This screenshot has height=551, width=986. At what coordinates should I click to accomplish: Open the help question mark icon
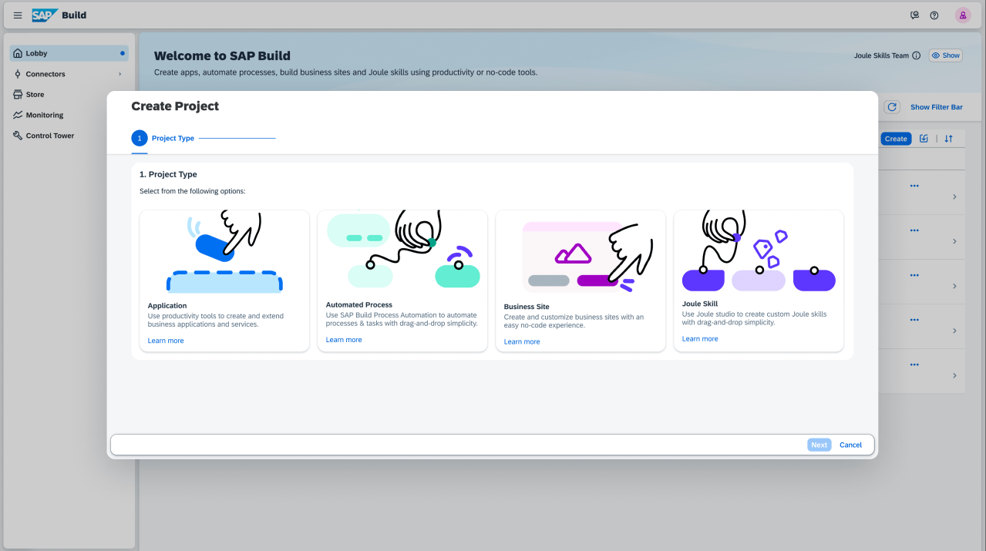934,15
